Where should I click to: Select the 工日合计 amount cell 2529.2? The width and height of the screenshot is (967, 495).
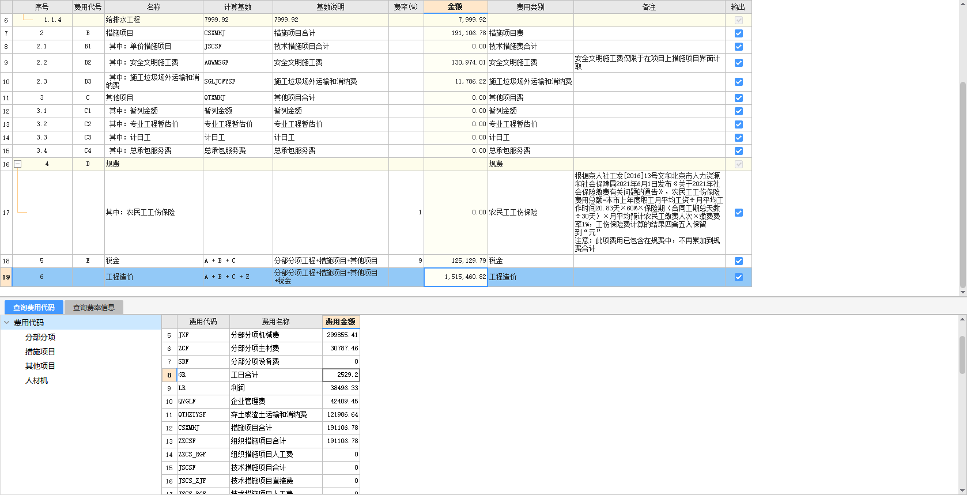tap(341, 375)
